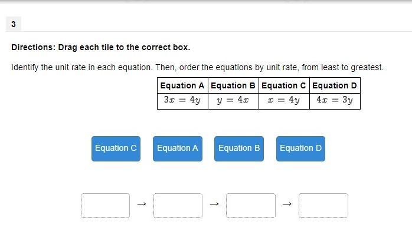Click the x = 4y table cell
This screenshot has height=241, width=412.
pos(284,101)
